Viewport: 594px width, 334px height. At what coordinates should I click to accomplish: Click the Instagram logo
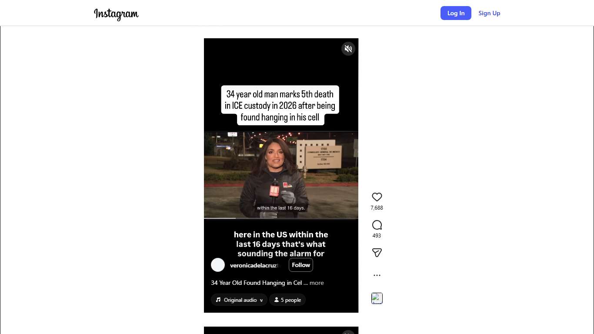coord(116,14)
